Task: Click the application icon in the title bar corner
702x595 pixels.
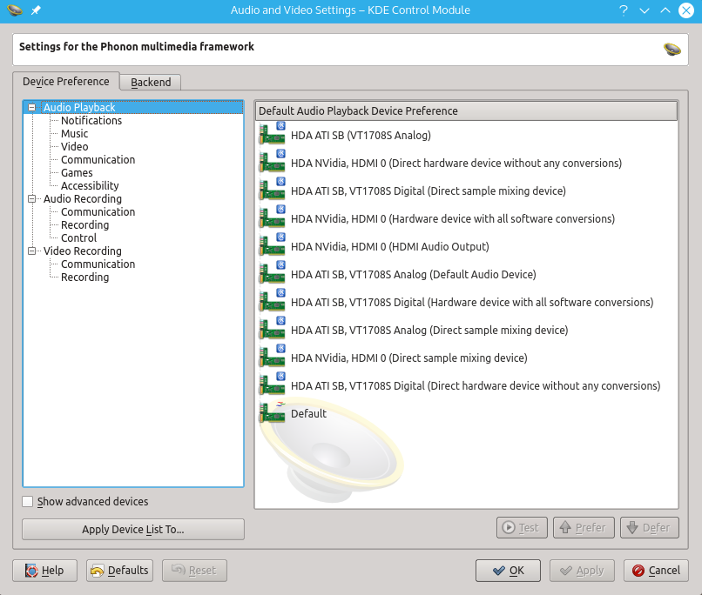Action: pyautogui.click(x=14, y=10)
